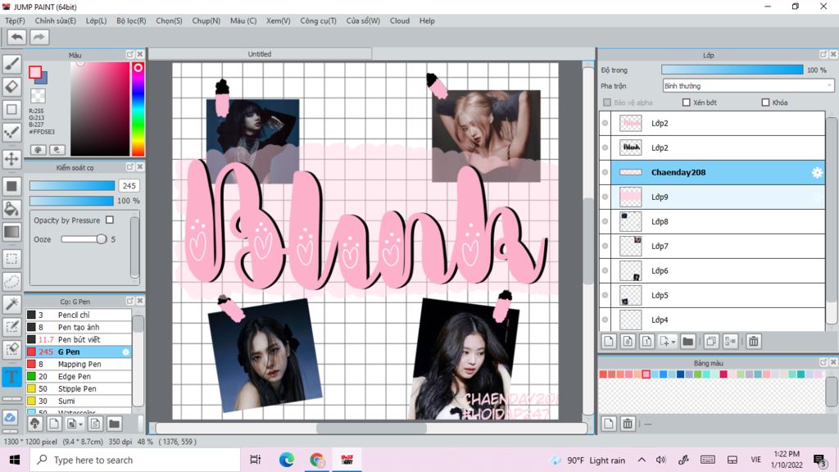
Task: Select the Text tool
Action: [11, 376]
